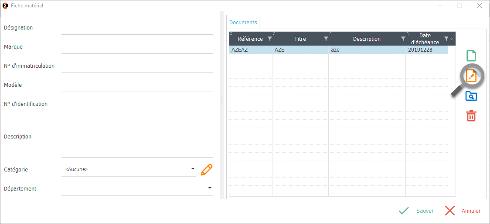
Task: Expand the Département dropdown
Action: [x=210, y=188]
